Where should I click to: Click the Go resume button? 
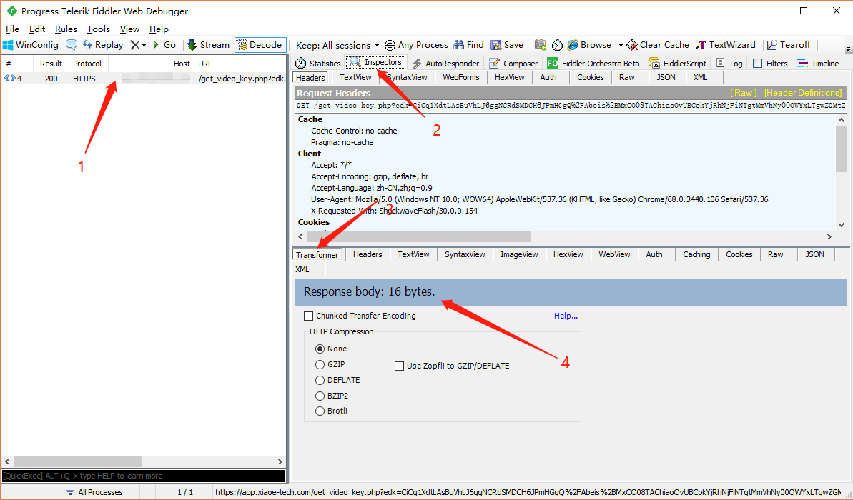164,45
